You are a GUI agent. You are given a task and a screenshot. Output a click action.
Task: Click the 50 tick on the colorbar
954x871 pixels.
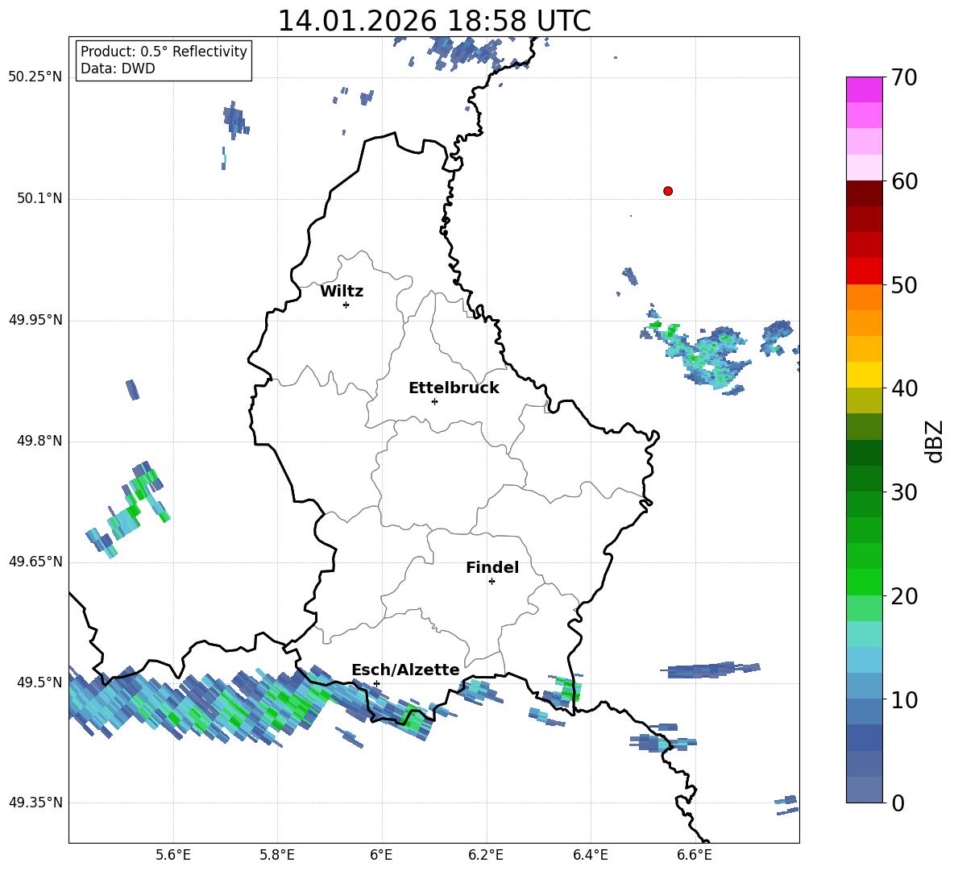(x=904, y=285)
